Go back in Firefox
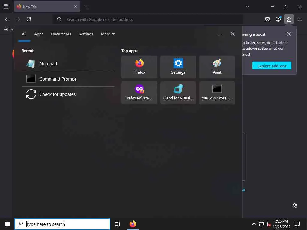 point(7,19)
